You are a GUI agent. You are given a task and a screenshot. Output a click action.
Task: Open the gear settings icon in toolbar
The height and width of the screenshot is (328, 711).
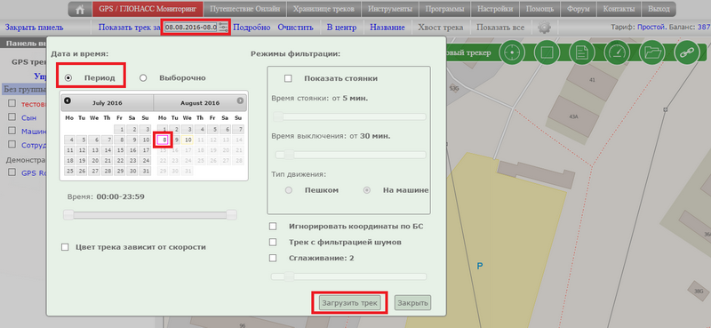tap(544, 28)
